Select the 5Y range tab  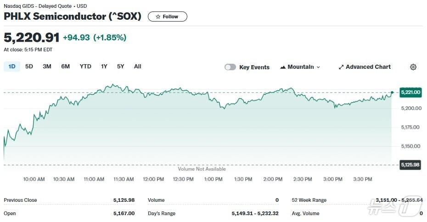point(120,67)
